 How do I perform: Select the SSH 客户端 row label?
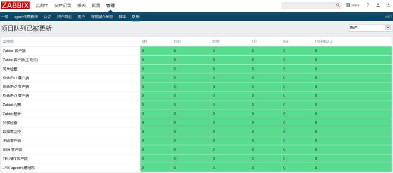click(12, 150)
